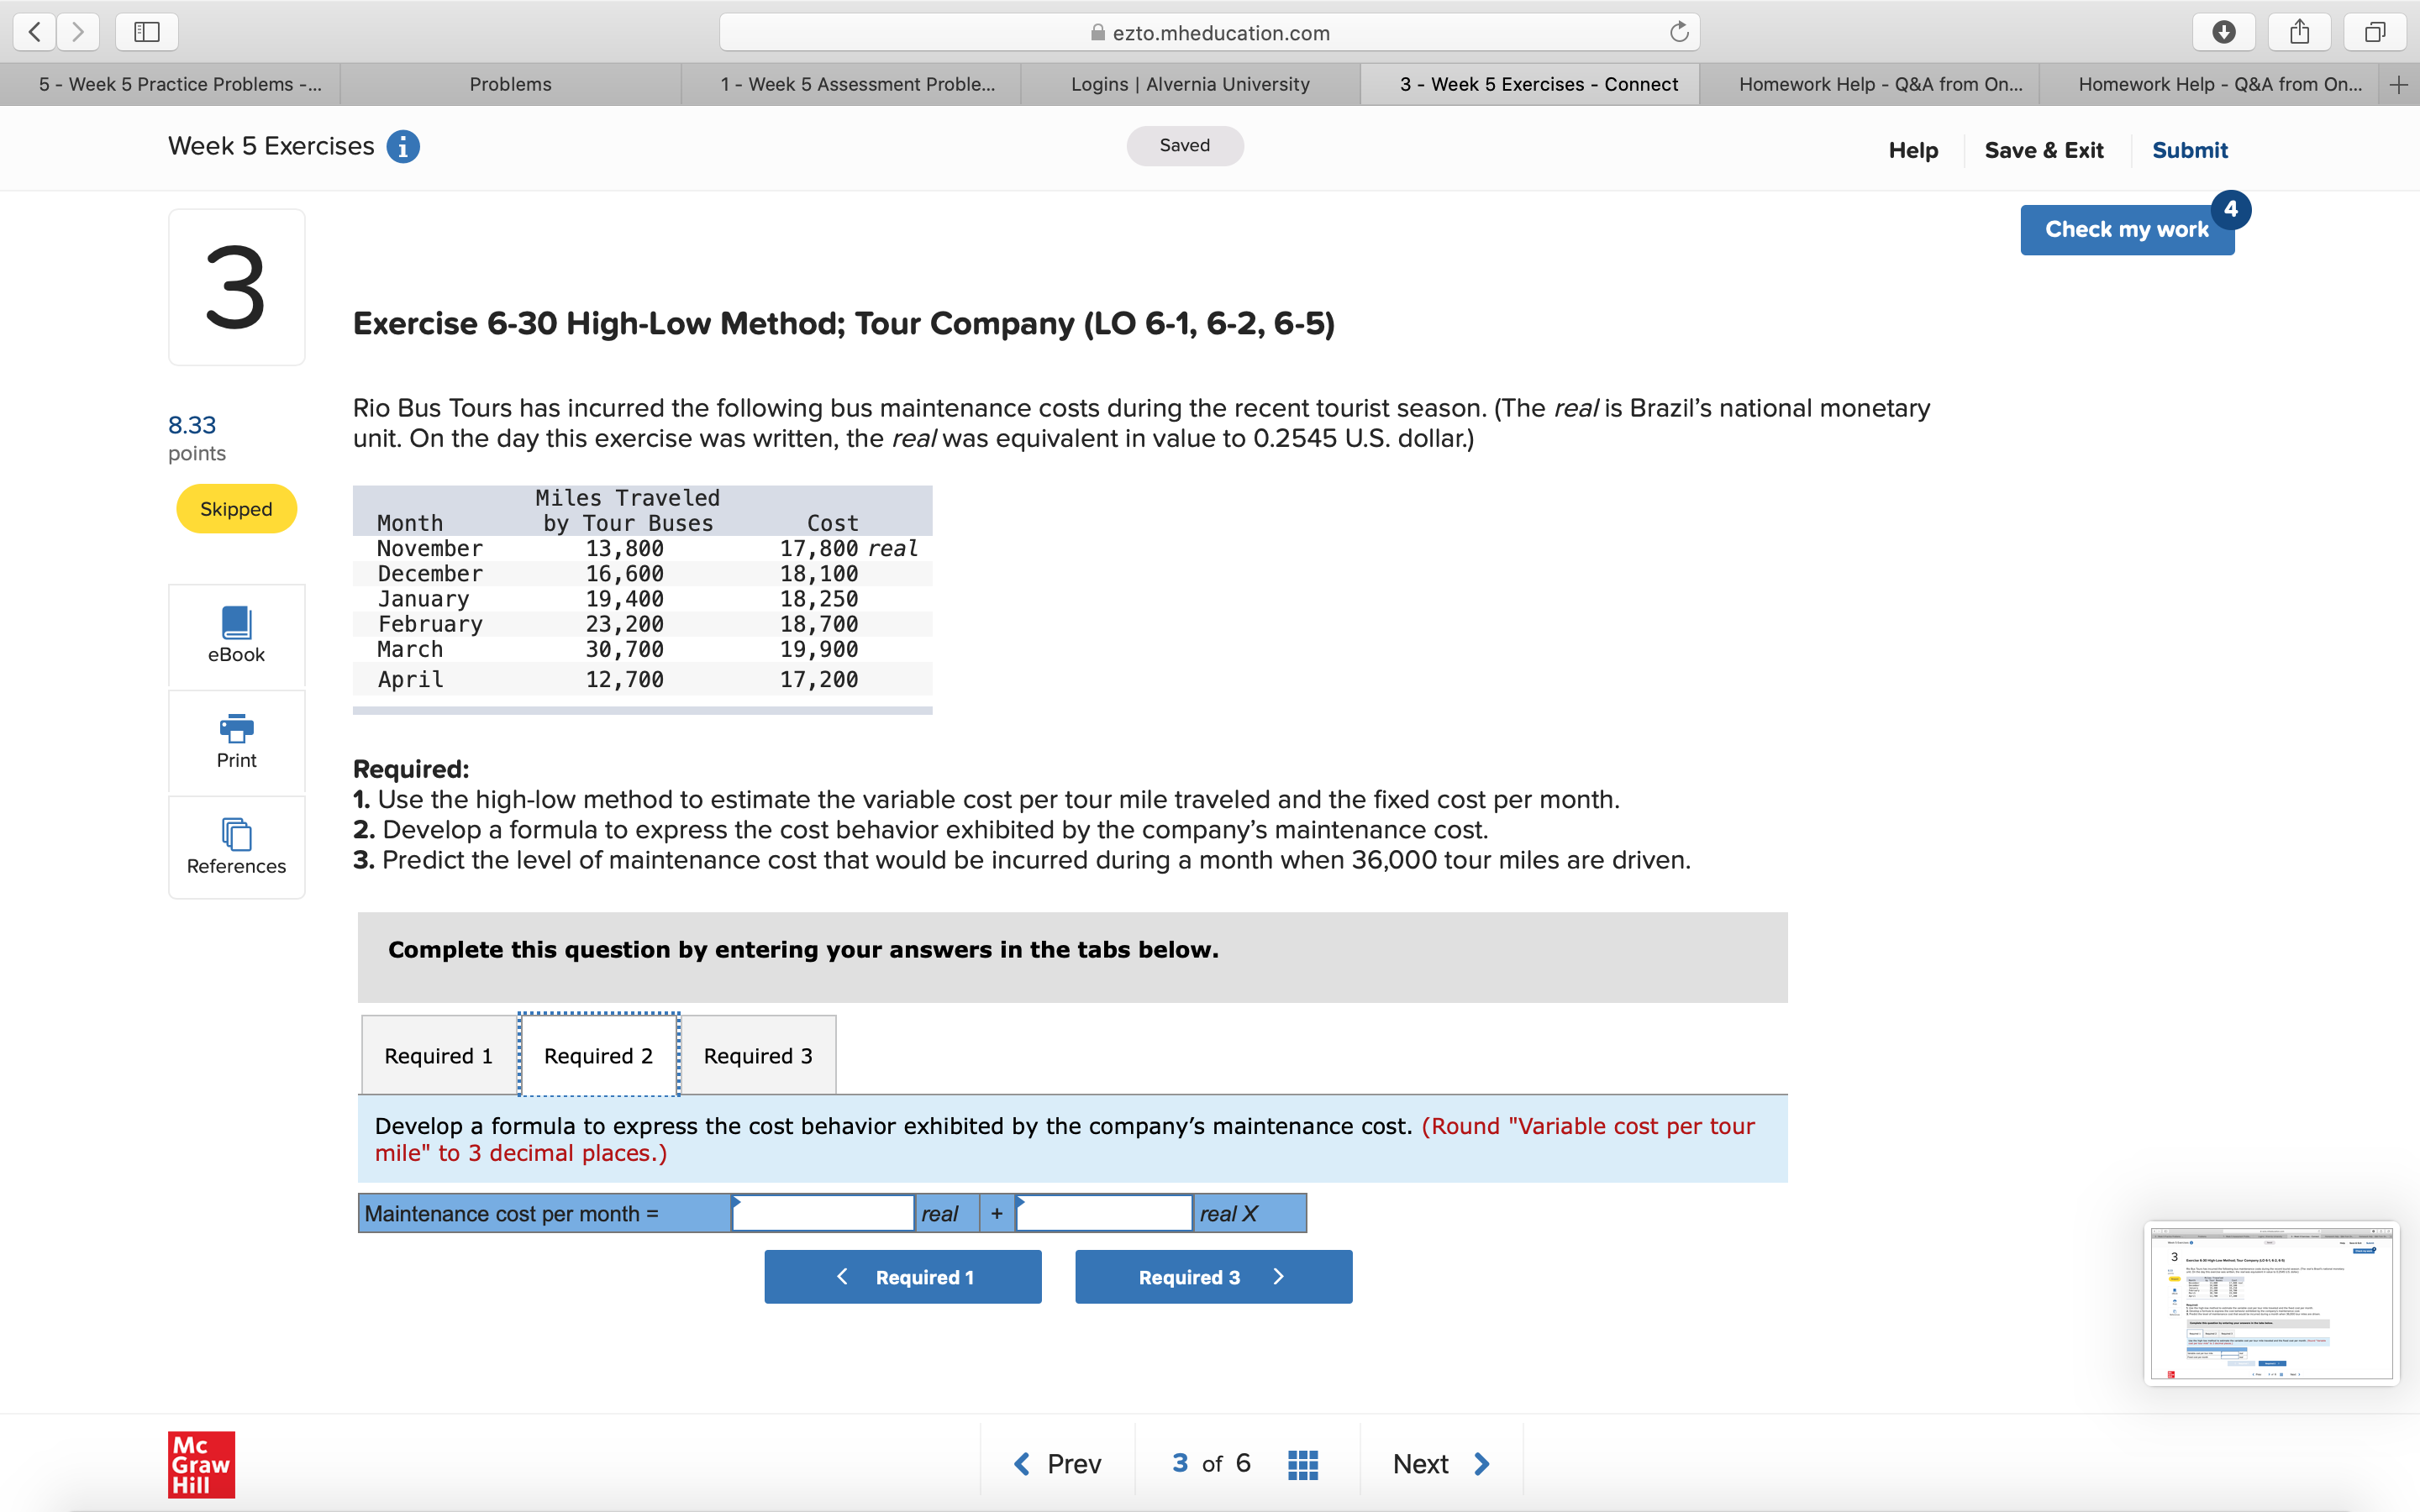Switch to the Required 1 tab

click(x=437, y=1055)
